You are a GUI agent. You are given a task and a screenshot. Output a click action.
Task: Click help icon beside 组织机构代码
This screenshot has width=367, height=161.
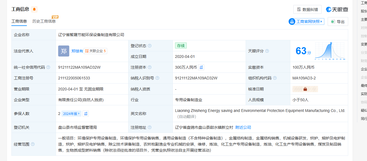(x=275, y=78)
